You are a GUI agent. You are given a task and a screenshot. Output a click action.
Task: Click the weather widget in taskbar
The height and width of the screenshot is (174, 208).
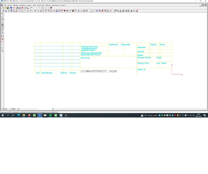[x=149, y=115]
